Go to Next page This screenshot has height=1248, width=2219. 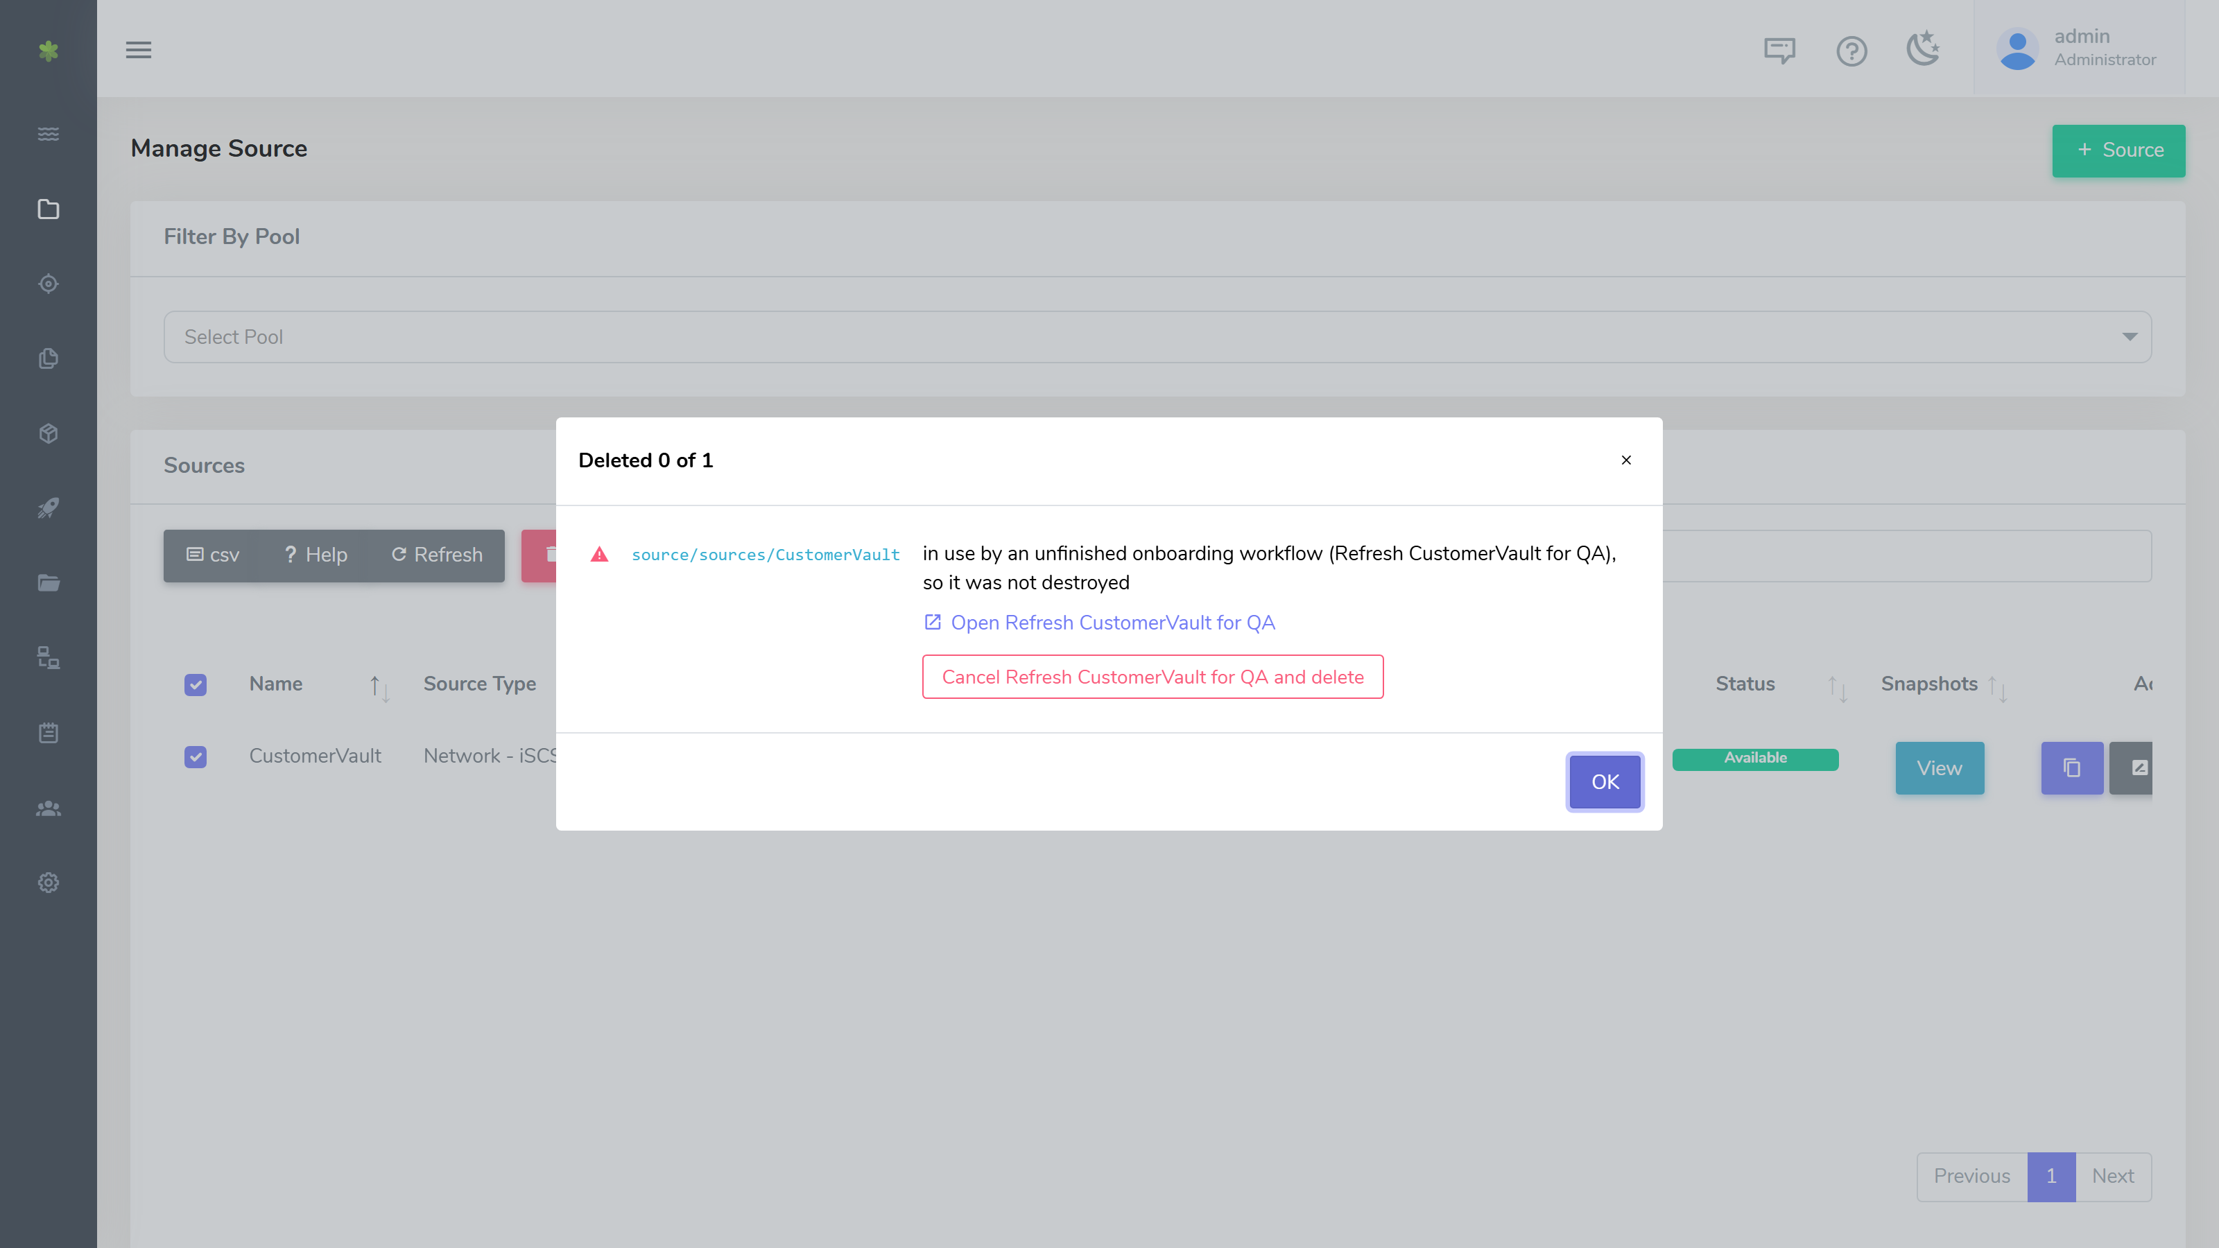(2113, 1177)
